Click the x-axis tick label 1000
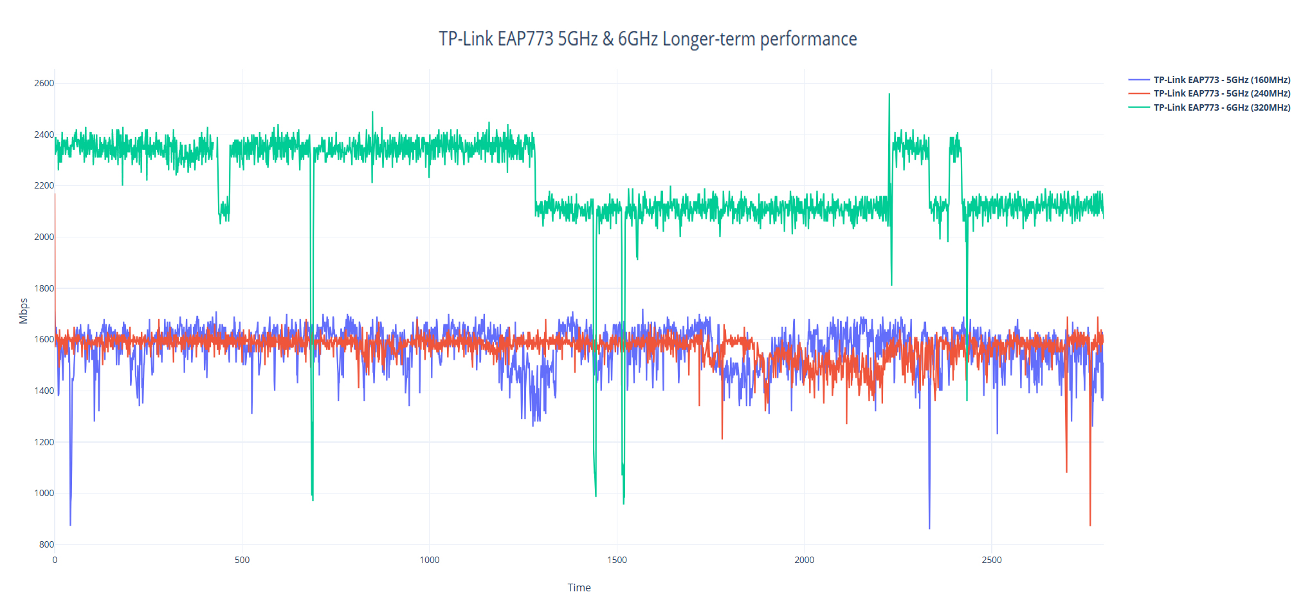 click(x=430, y=560)
